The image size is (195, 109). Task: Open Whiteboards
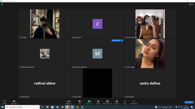click(134, 102)
